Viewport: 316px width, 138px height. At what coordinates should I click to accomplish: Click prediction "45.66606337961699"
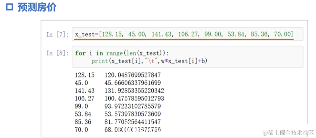(x=133, y=83)
